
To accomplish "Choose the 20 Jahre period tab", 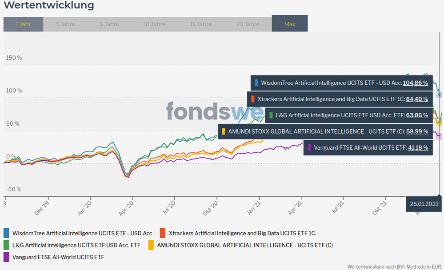I will (x=248, y=24).
